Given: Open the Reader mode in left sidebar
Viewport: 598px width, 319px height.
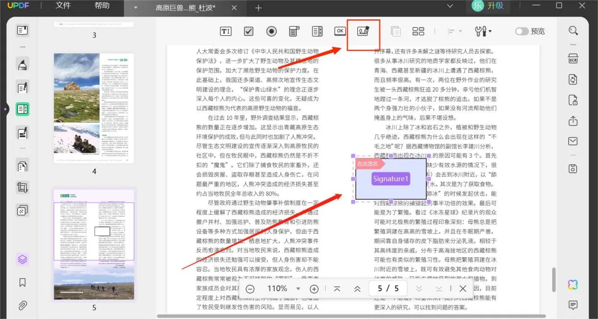Looking at the screenshot, I should tap(22, 31).
